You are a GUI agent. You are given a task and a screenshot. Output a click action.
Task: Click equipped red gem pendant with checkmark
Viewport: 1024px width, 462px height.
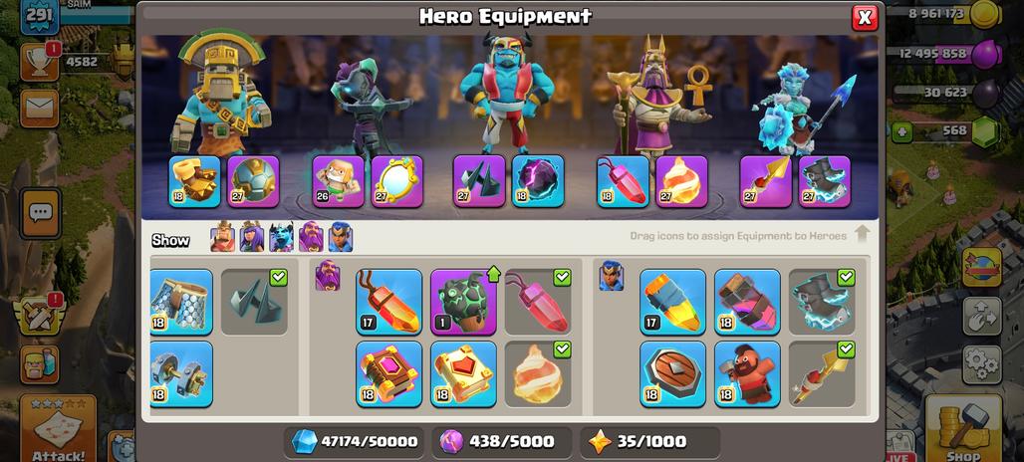(538, 302)
